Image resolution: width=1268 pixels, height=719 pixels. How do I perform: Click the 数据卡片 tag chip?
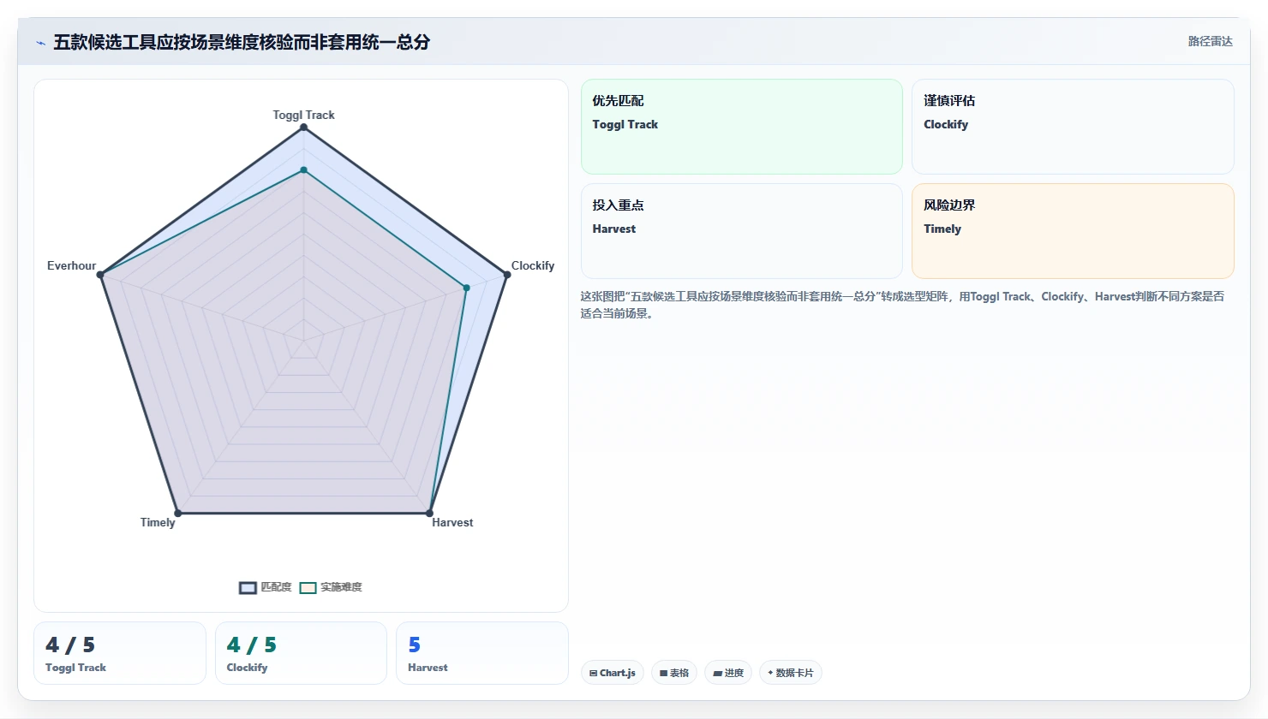click(x=791, y=673)
